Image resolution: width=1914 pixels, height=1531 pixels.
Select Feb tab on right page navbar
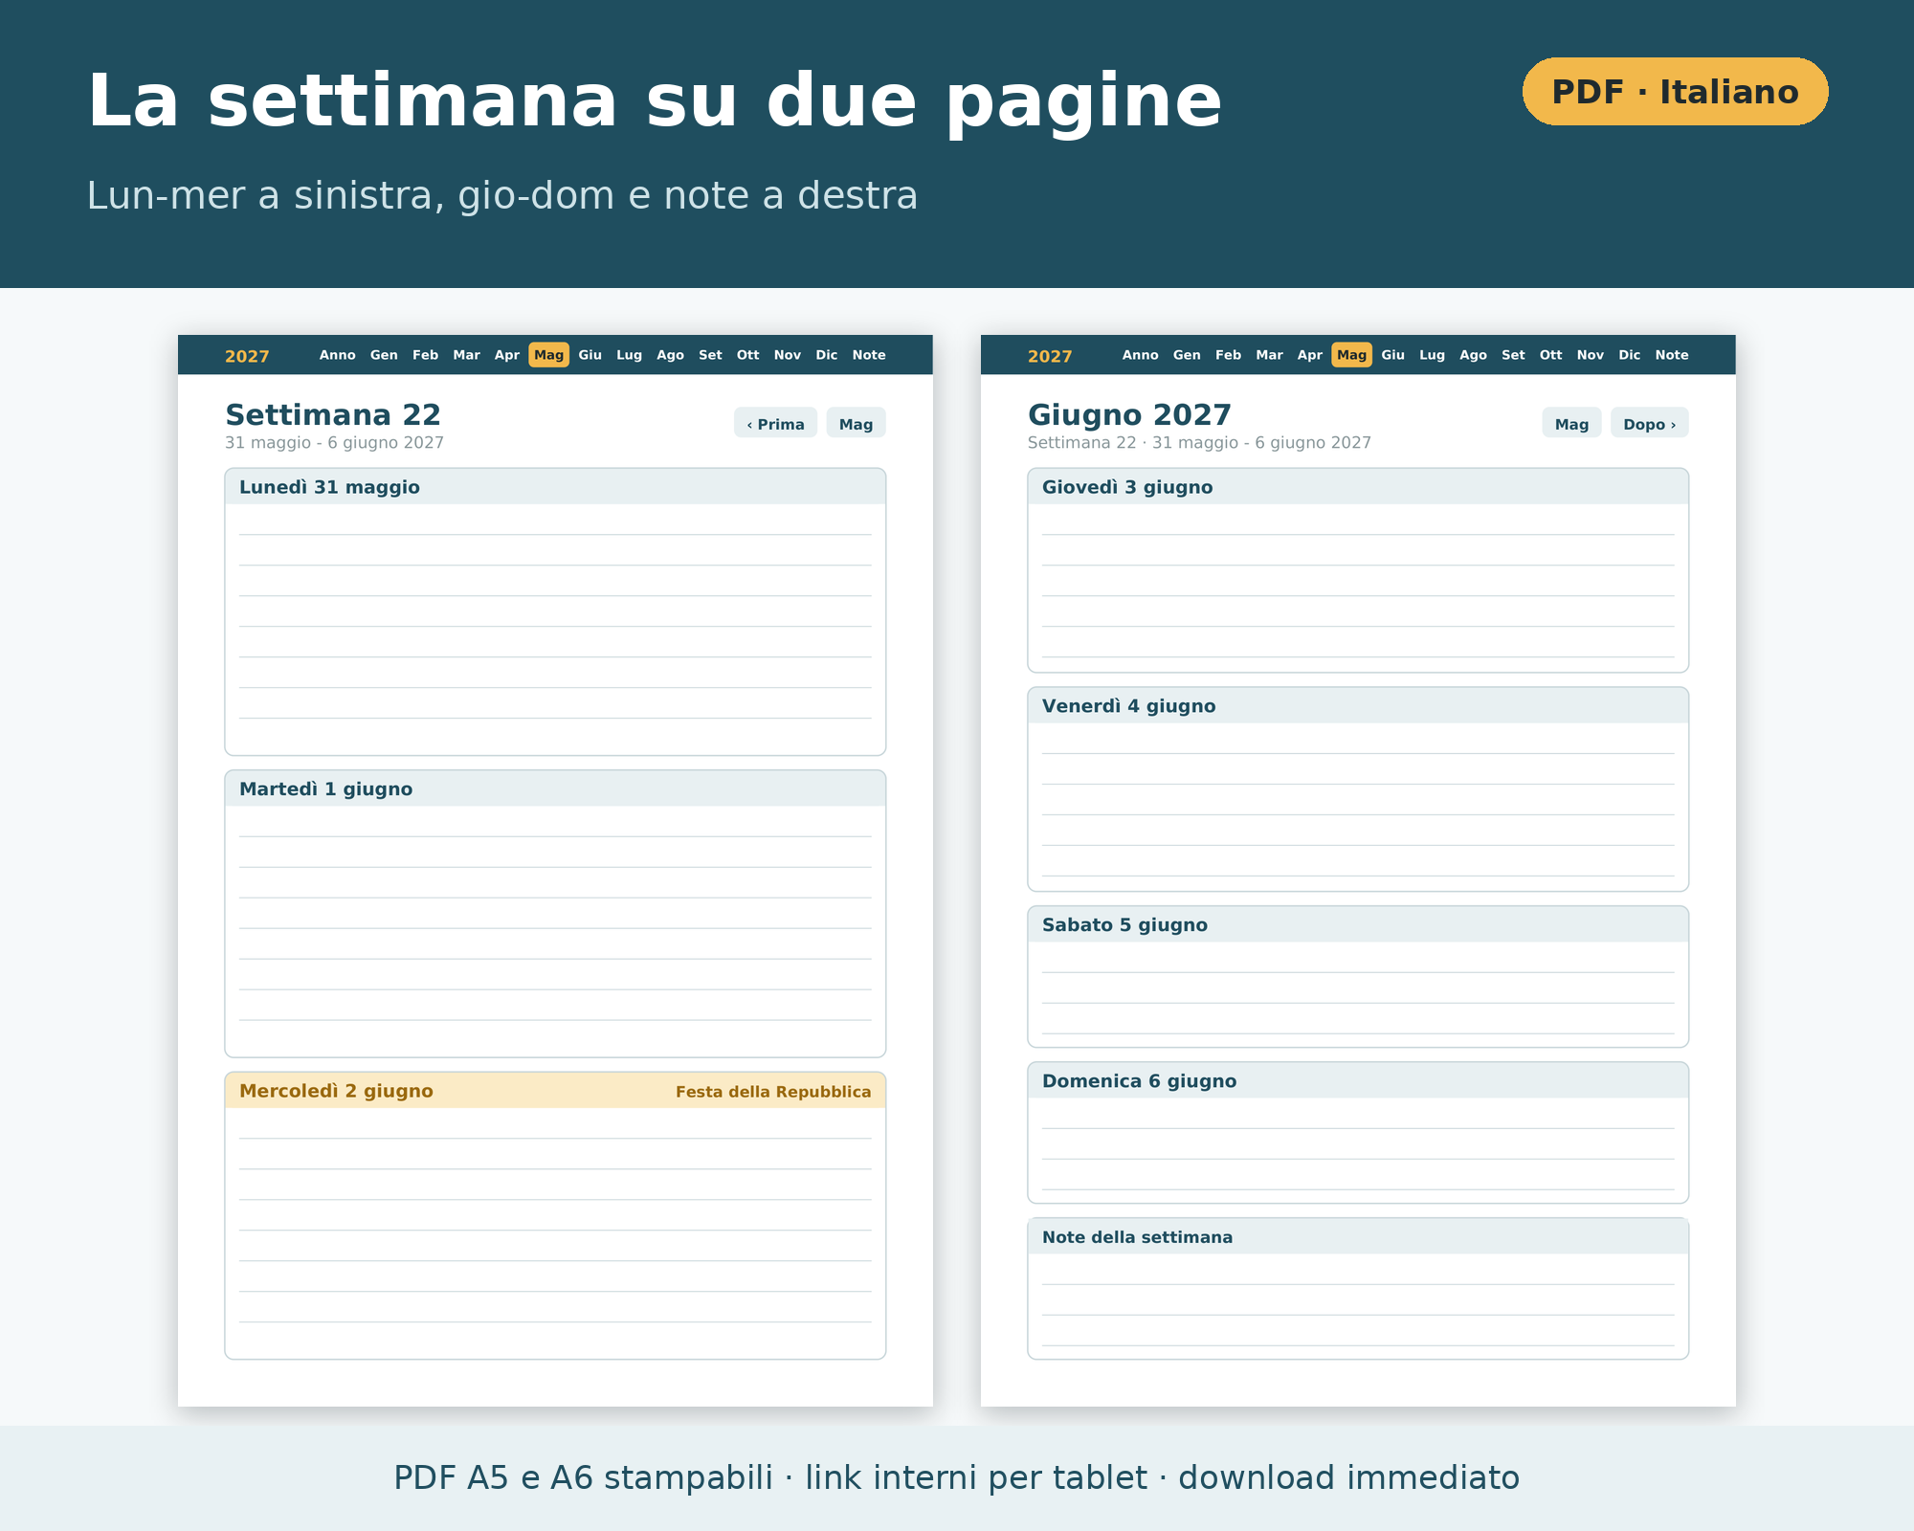point(1228,355)
